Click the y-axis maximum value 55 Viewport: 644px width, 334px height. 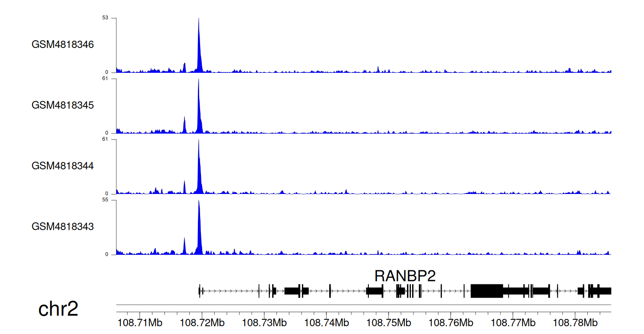click(105, 200)
